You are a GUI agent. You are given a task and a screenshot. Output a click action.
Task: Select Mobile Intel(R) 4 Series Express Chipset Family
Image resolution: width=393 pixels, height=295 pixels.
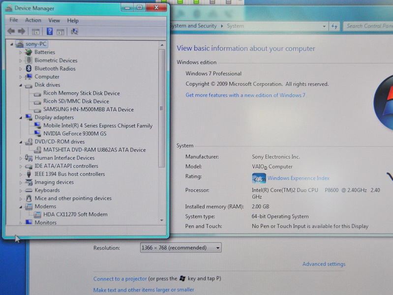[98, 125]
